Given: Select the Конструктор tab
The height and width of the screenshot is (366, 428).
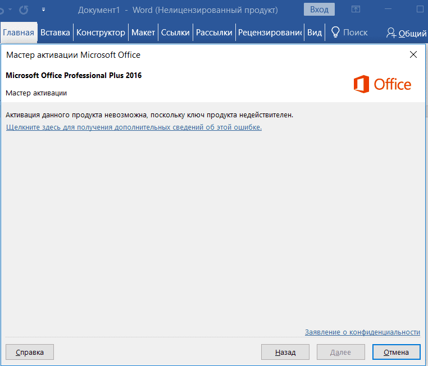Looking at the screenshot, I should pos(101,33).
